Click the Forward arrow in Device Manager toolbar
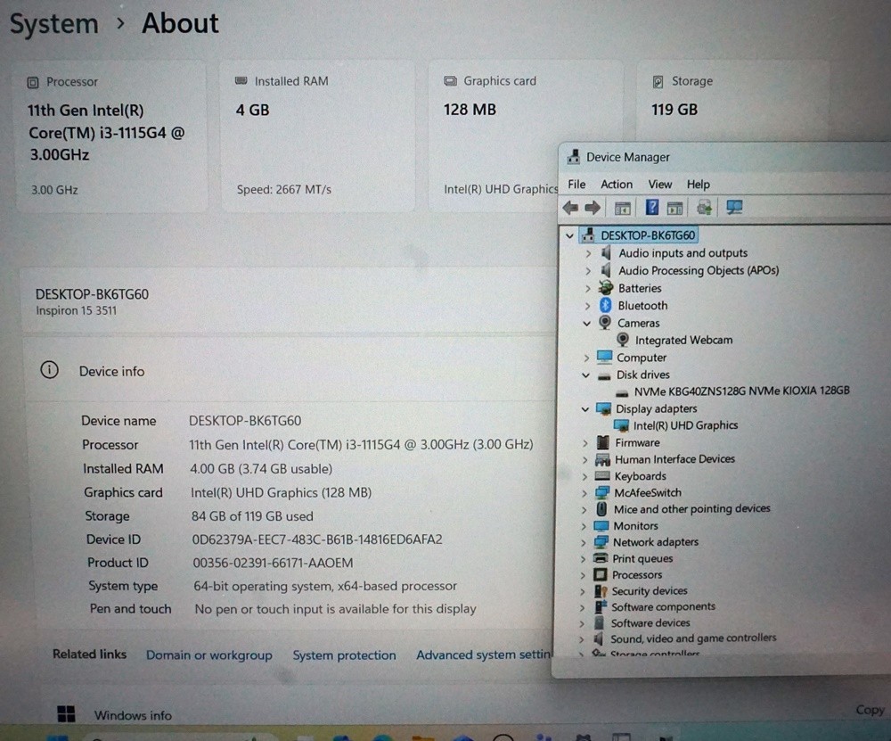Image resolution: width=891 pixels, height=741 pixels. click(593, 208)
